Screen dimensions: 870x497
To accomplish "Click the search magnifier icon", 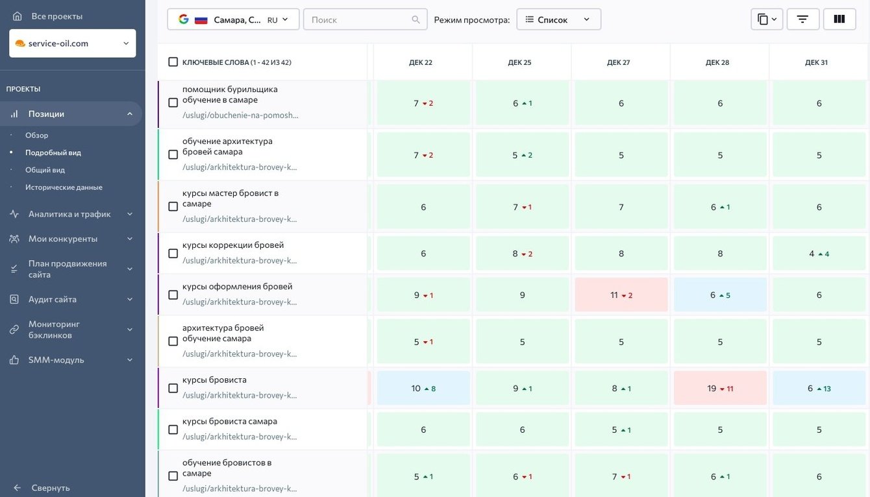I will click(x=416, y=19).
